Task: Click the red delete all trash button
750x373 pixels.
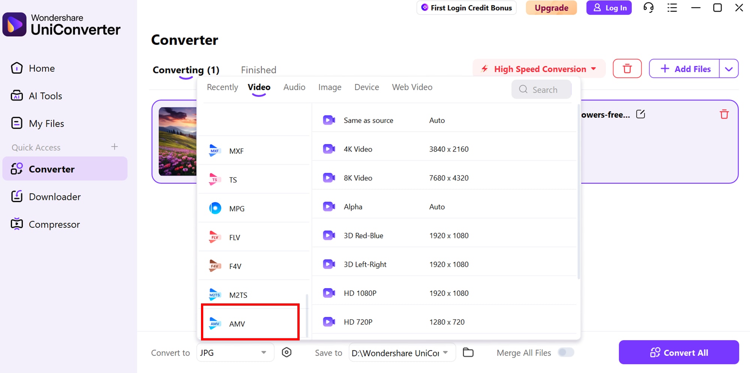Action: click(627, 68)
